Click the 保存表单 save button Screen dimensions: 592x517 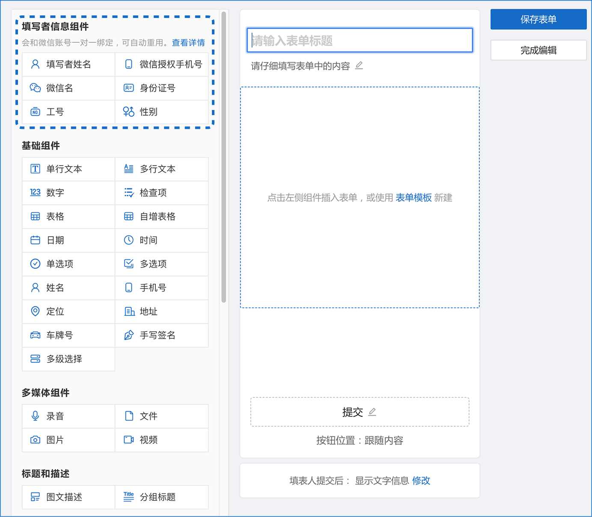coord(538,19)
